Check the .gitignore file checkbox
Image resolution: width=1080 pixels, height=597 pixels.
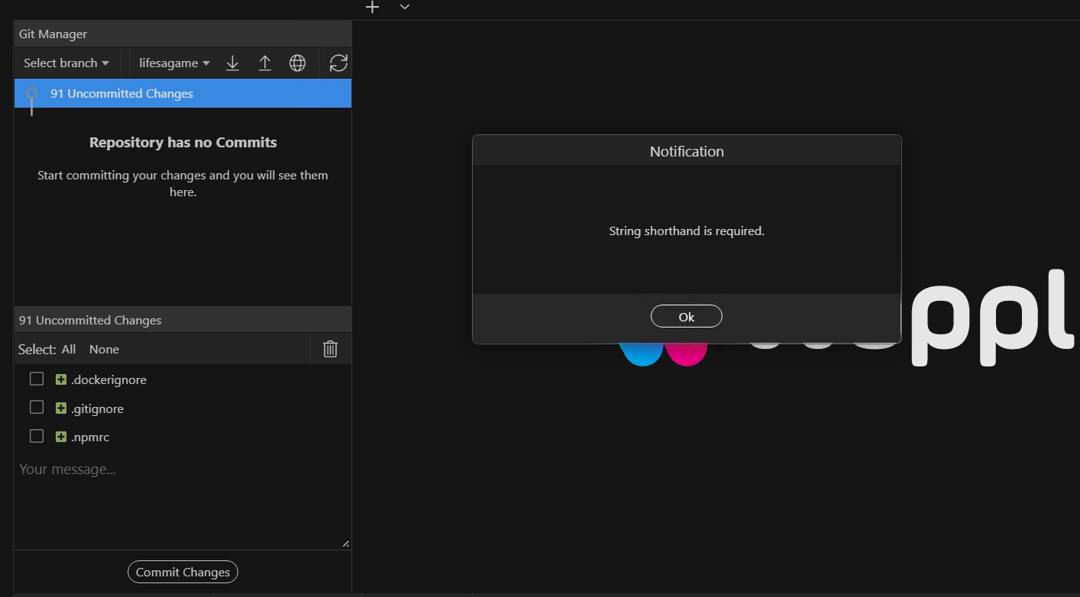(37, 407)
